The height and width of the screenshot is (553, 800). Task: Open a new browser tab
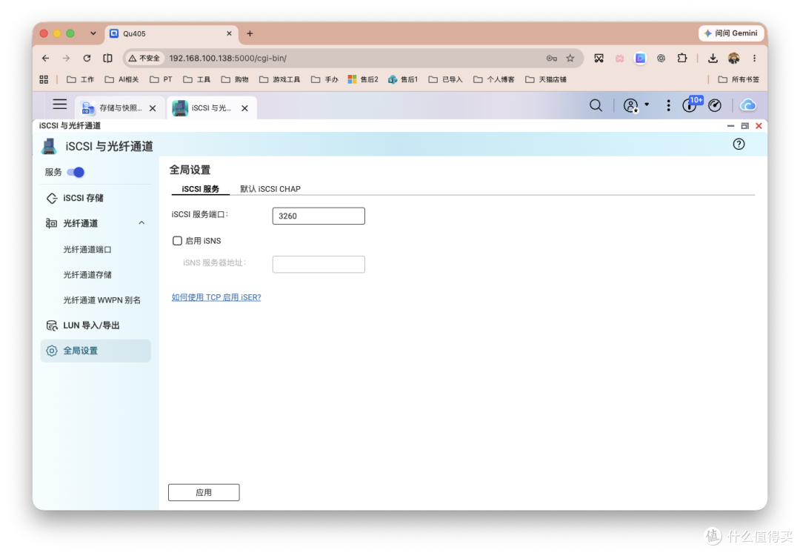(x=250, y=33)
